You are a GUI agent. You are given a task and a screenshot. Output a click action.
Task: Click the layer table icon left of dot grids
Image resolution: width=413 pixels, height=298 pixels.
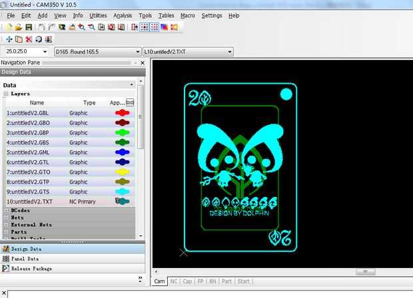135,27
